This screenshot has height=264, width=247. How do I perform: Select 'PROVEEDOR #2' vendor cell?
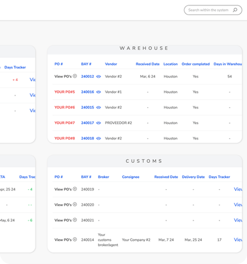[118, 123]
